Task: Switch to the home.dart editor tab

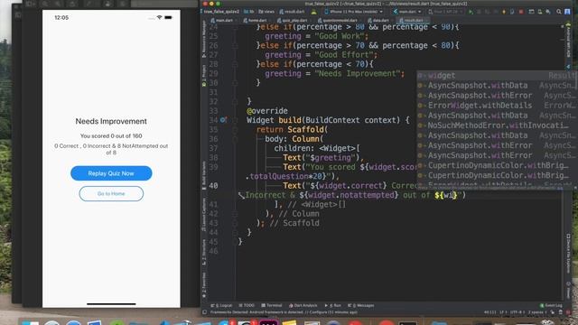Action: tap(255, 20)
